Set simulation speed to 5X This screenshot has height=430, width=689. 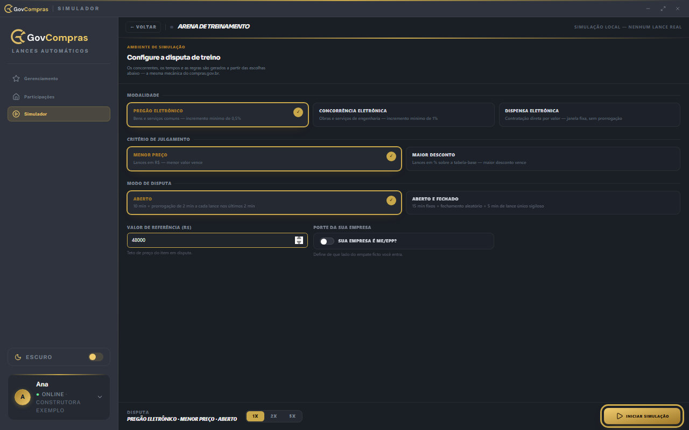[292, 416]
